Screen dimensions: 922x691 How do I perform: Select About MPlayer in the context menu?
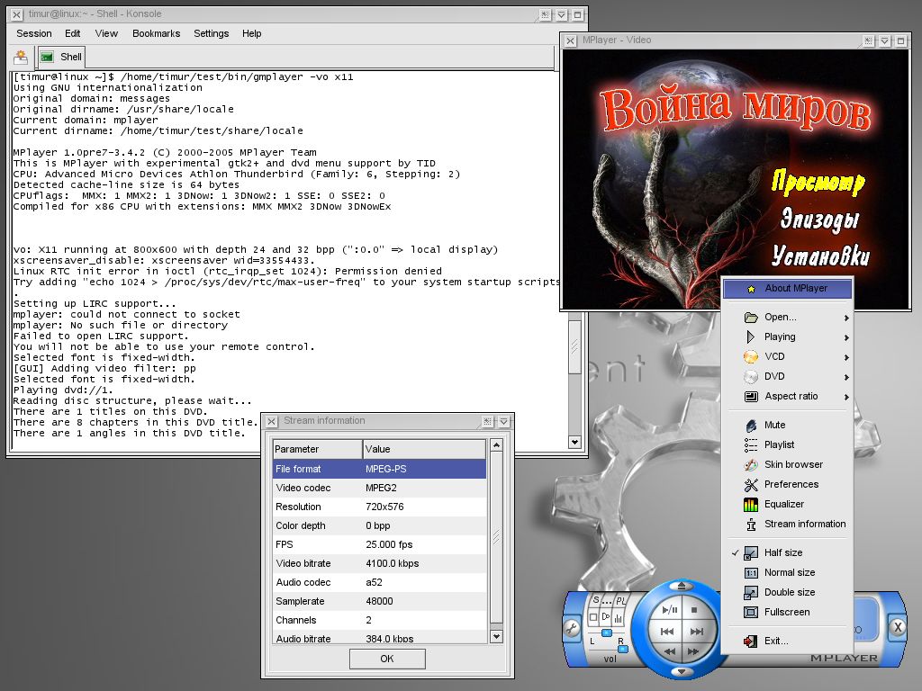[787, 288]
